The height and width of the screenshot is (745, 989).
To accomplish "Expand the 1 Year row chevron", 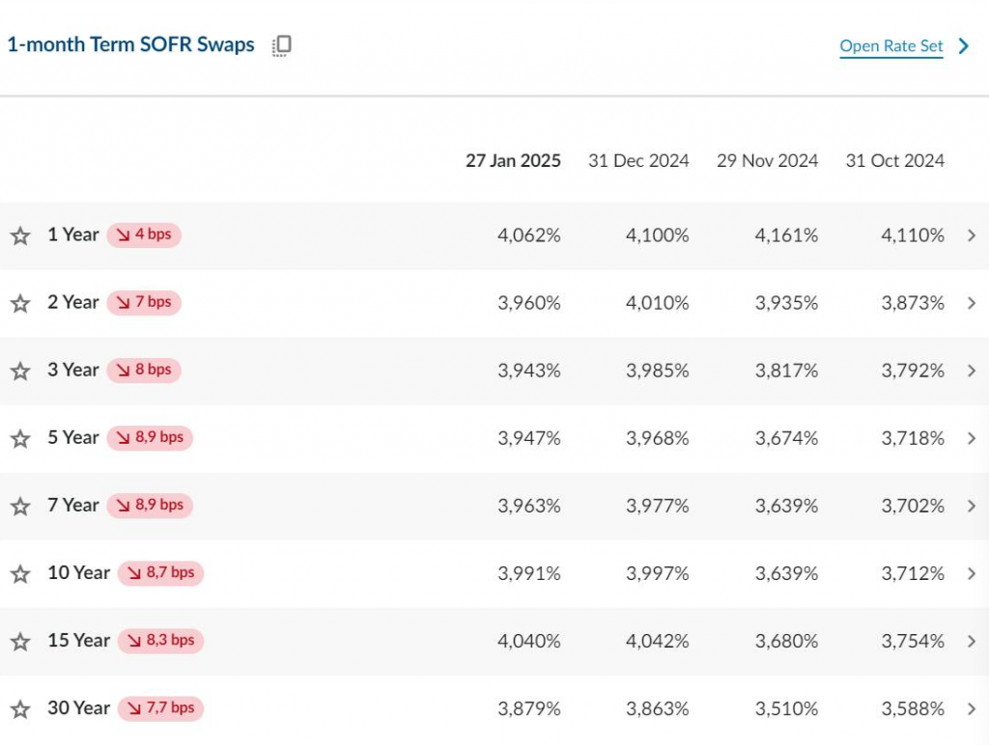I will [971, 235].
